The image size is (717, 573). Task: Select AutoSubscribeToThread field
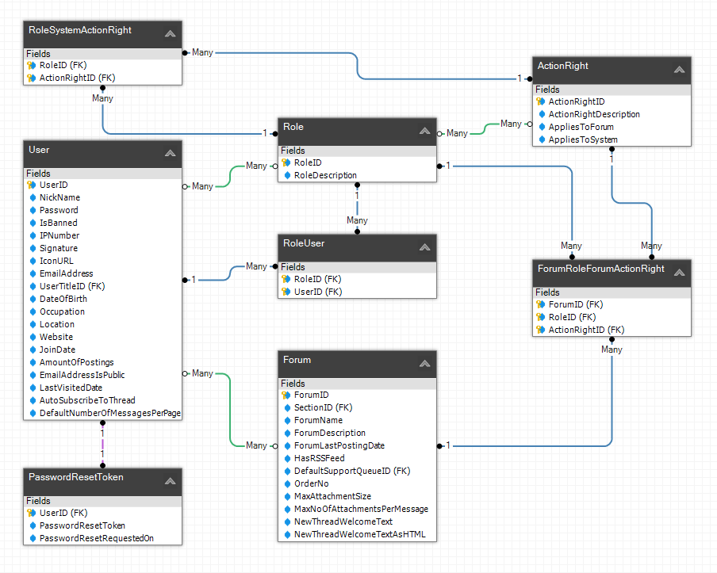coord(102,400)
